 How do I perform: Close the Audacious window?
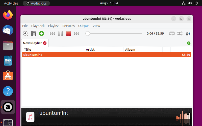(189, 19)
